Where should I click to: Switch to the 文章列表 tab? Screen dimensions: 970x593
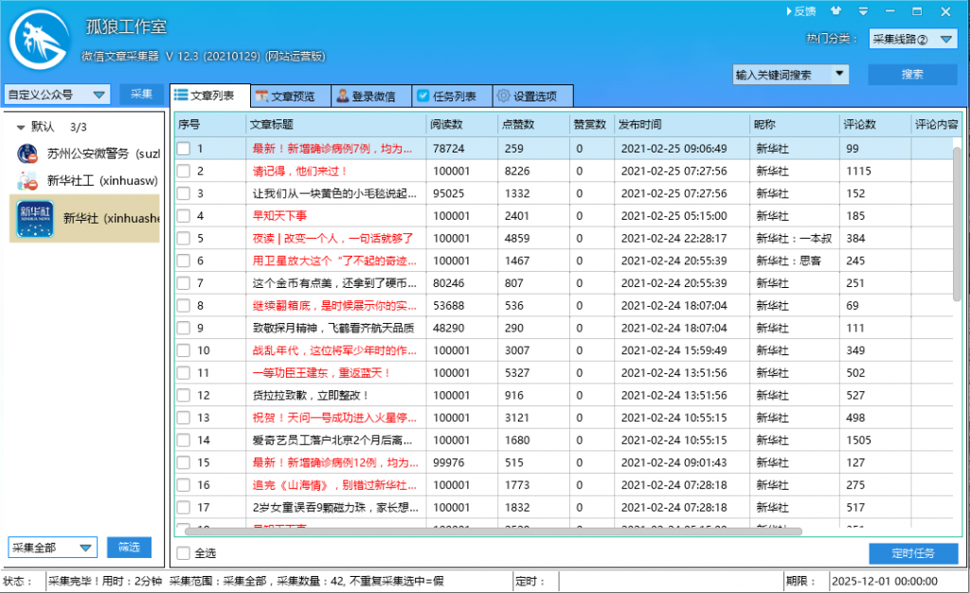210,96
